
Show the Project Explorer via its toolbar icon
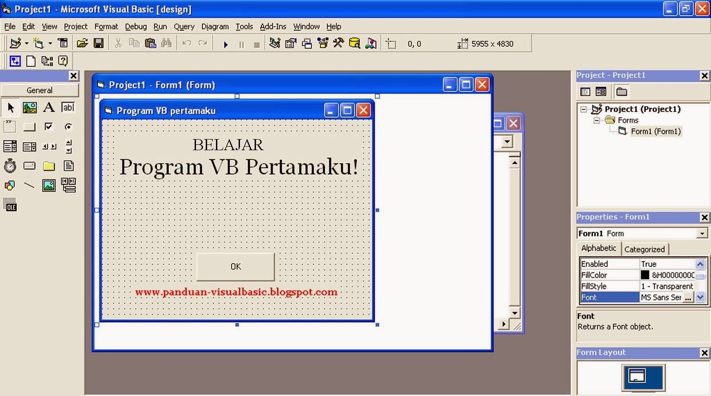point(275,43)
